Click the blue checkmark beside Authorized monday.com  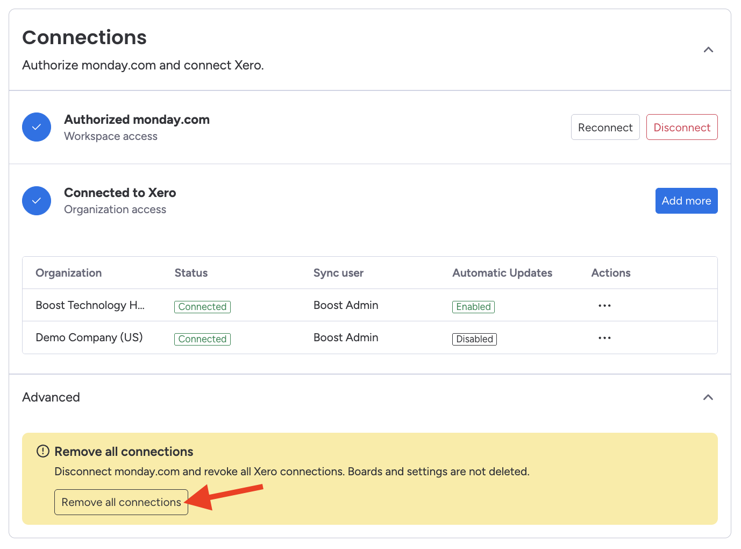tap(36, 127)
